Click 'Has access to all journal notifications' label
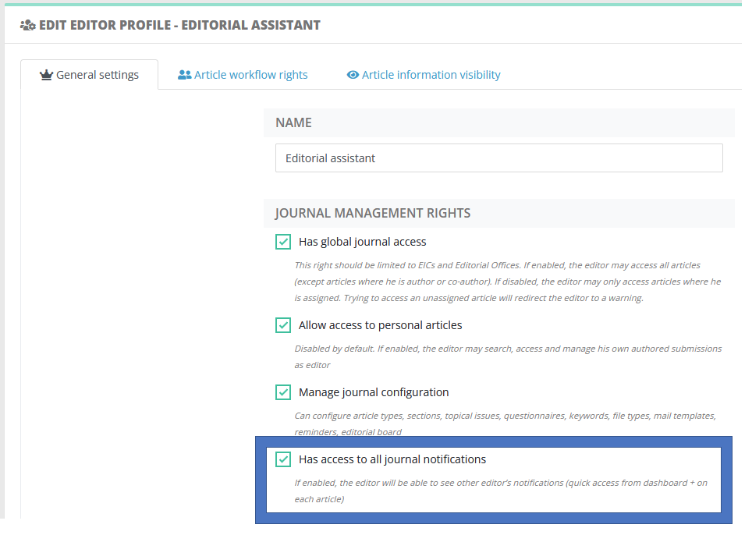This screenshot has height=535, width=745. [x=392, y=459]
